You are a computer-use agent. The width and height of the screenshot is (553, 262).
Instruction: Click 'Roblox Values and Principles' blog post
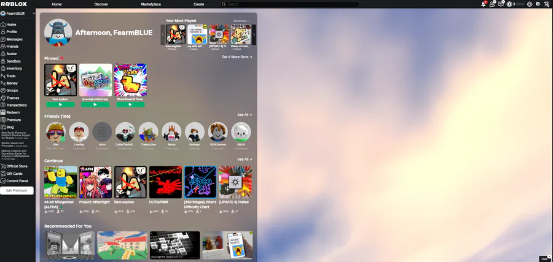pos(15,144)
